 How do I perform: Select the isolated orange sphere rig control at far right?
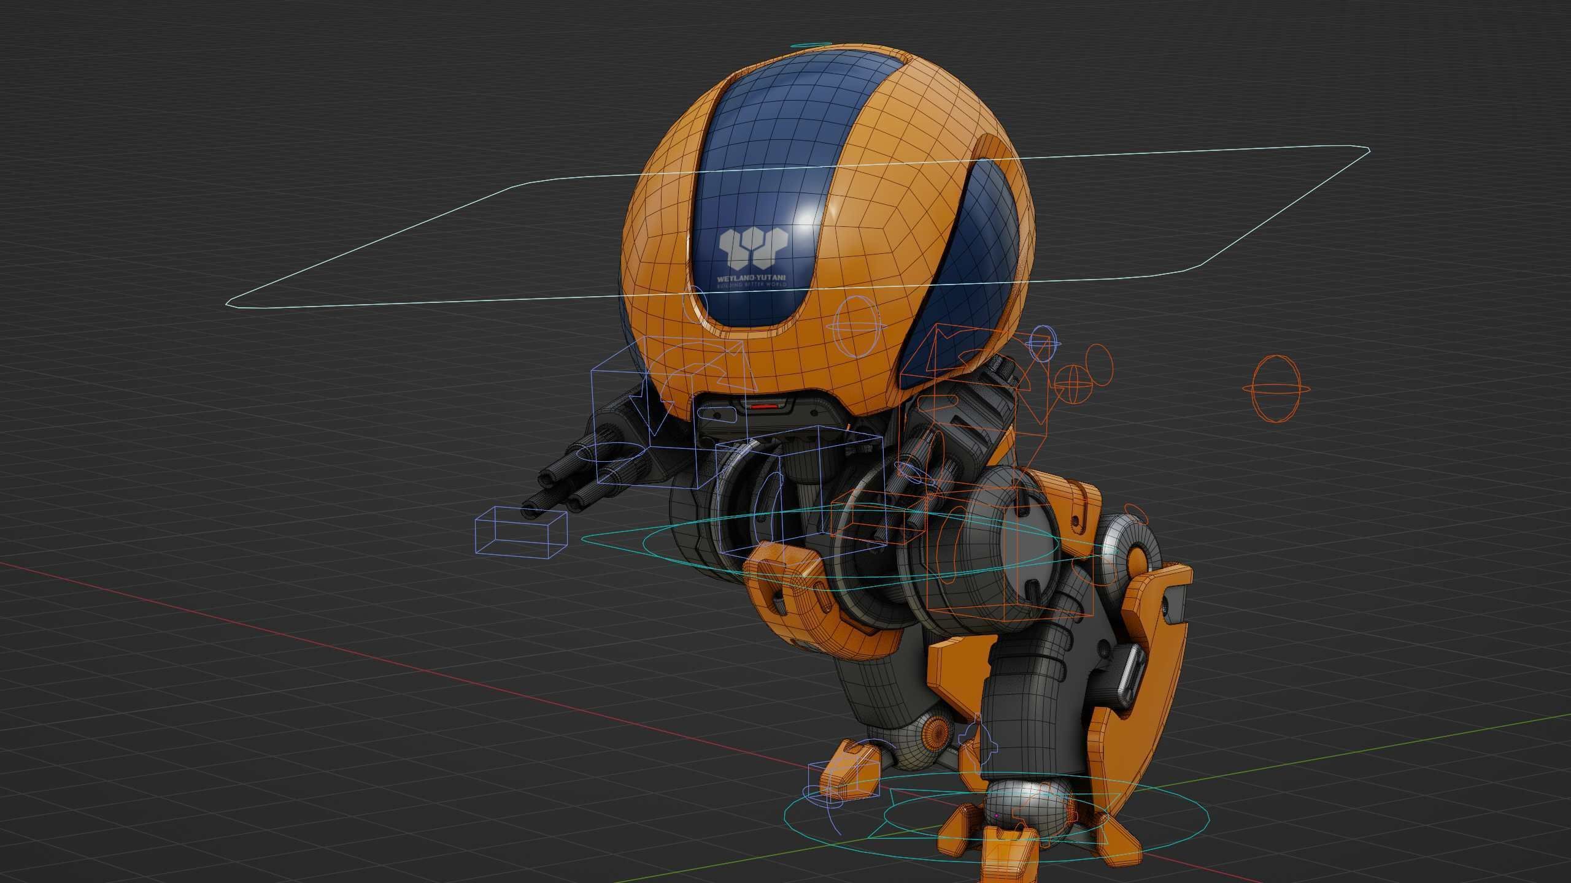click(1278, 388)
